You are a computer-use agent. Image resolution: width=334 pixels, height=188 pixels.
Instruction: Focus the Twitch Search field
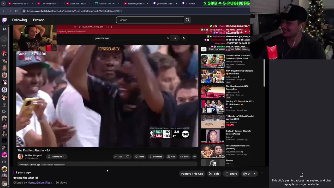(x=150, y=20)
